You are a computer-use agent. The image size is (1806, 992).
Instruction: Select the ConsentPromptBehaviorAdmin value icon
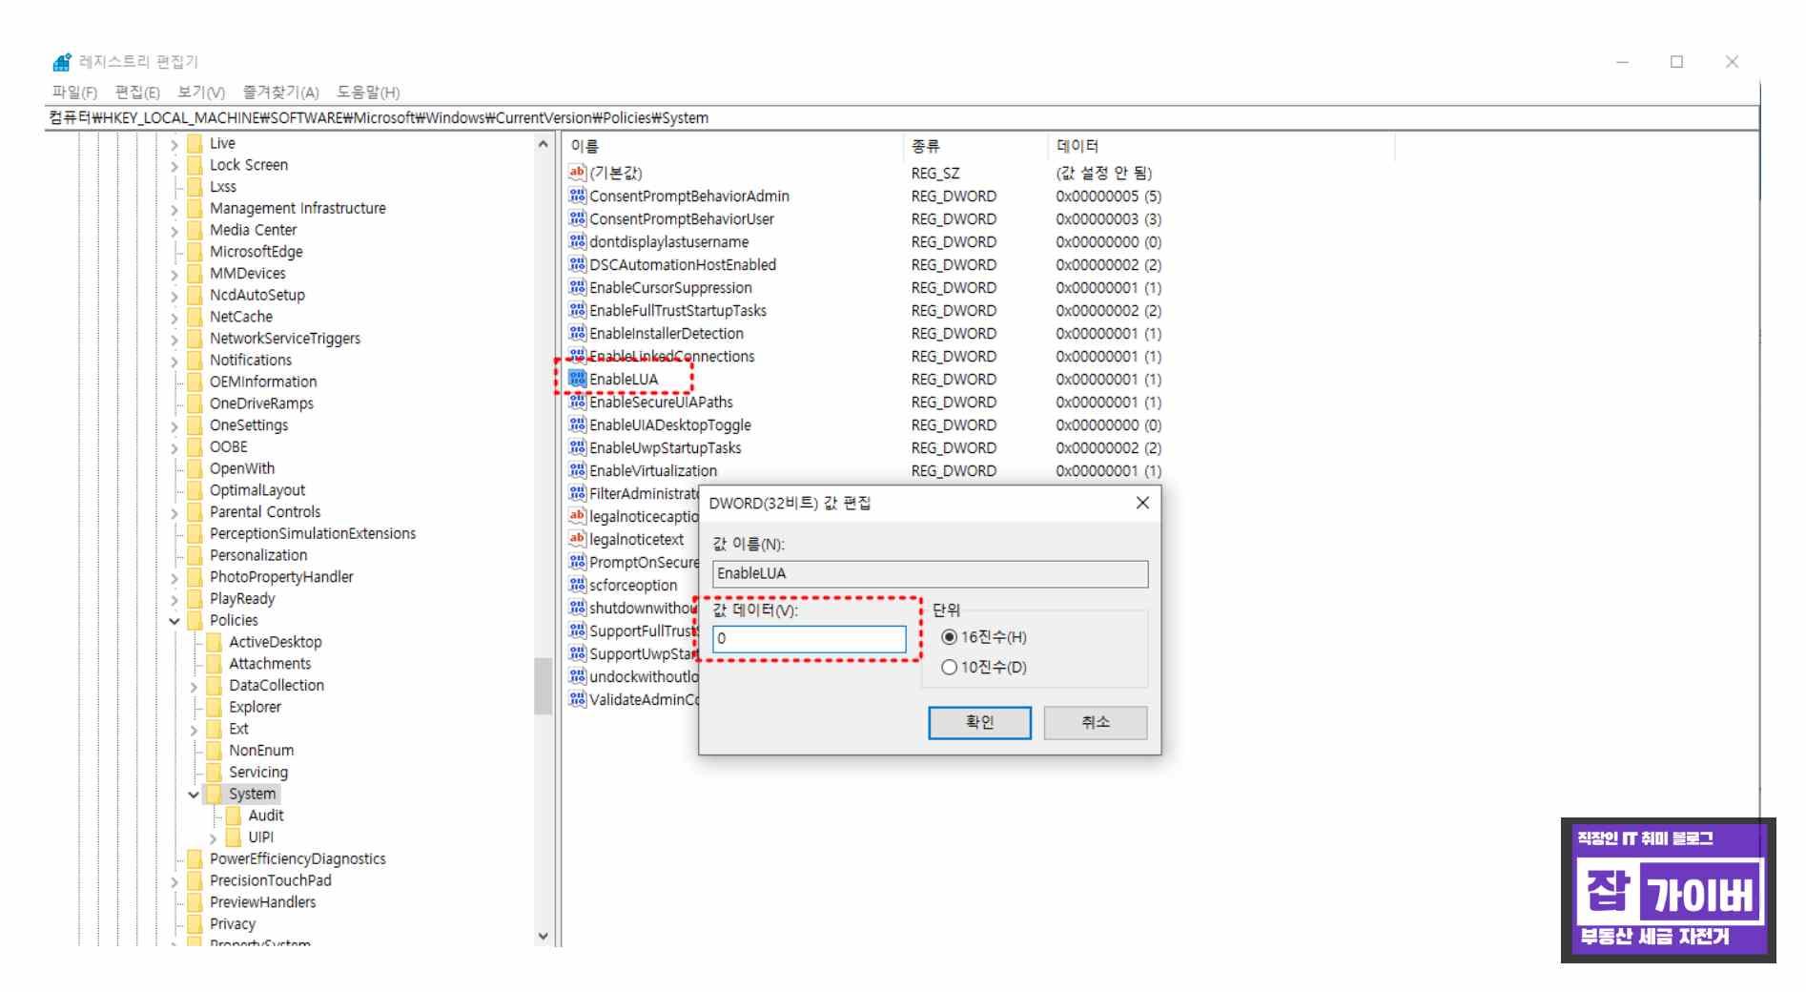577,196
